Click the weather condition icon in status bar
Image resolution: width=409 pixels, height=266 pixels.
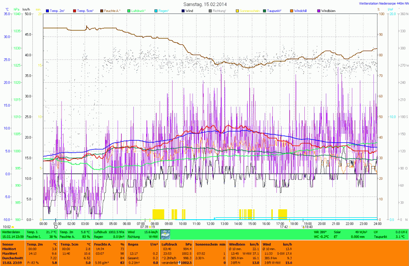(x=165, y=234)
